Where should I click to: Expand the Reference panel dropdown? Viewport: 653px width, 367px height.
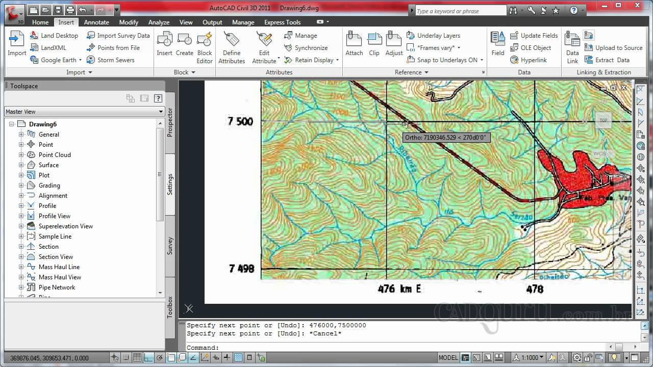point(411,72)
